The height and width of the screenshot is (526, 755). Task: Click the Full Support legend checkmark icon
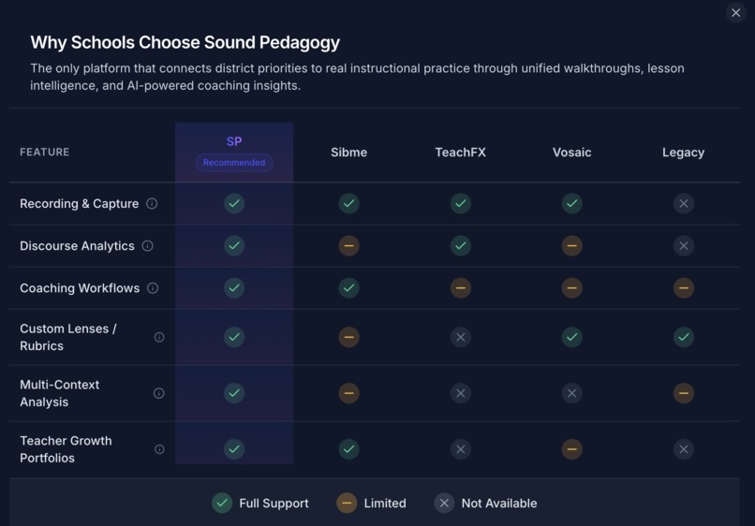(x=222, y=503)
